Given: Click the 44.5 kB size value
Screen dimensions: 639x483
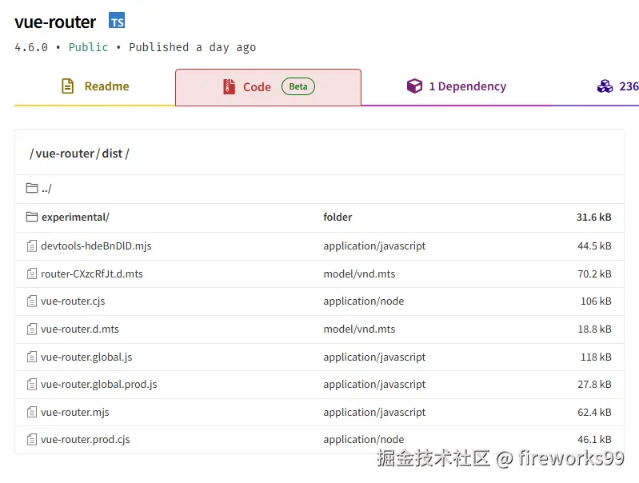Looking at the screenshot, I should click(594, 245).
